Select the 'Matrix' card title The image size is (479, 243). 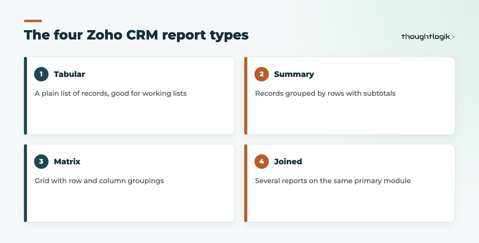[x=67, y=162]
